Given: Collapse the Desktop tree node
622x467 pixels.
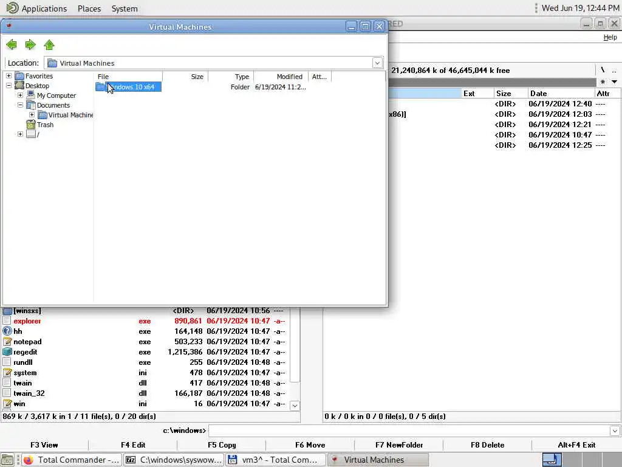Looking at the screenshot, I should (x=9, y=85).
